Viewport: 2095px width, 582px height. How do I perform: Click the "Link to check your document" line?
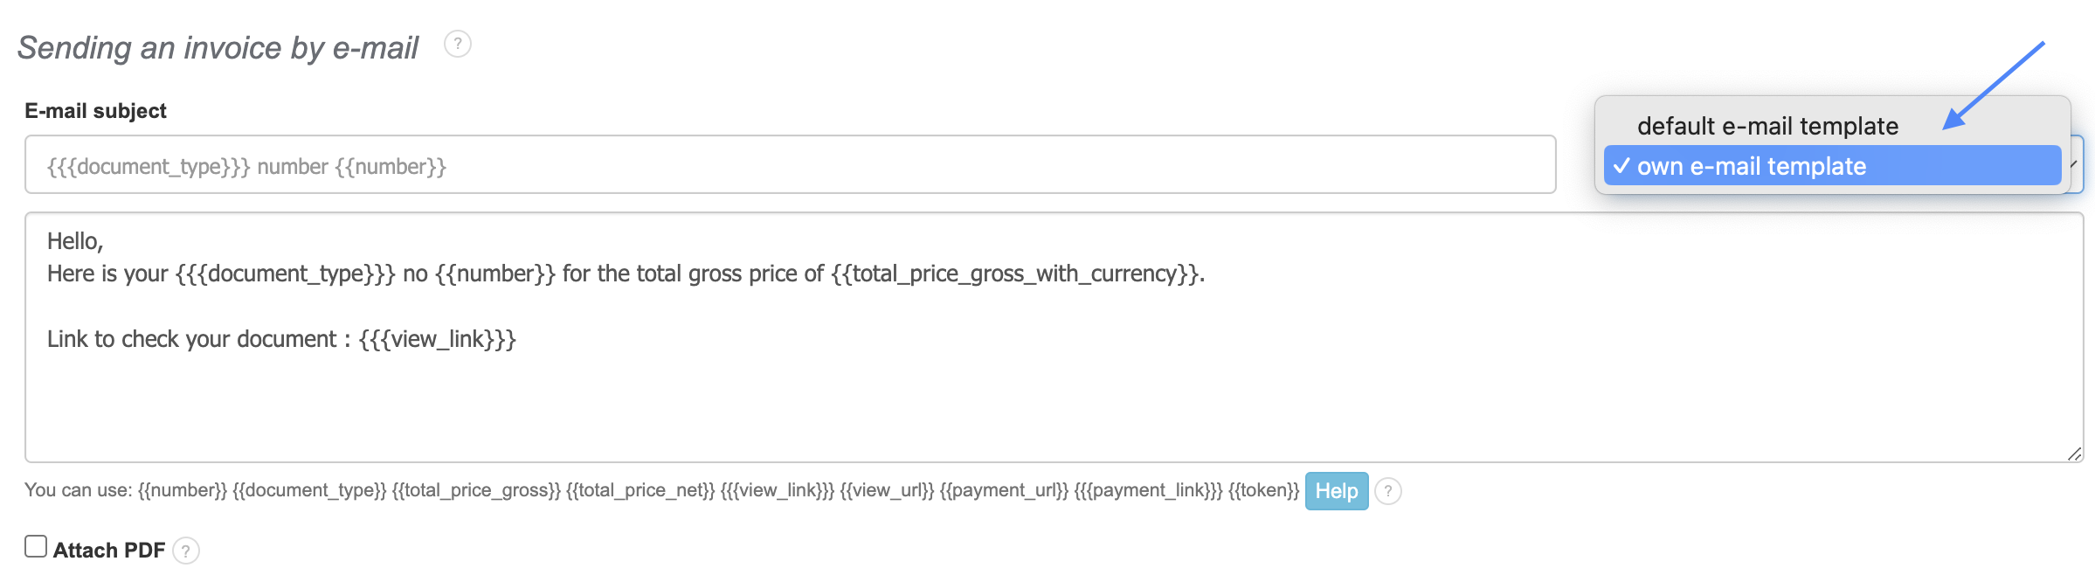point(192,339)
